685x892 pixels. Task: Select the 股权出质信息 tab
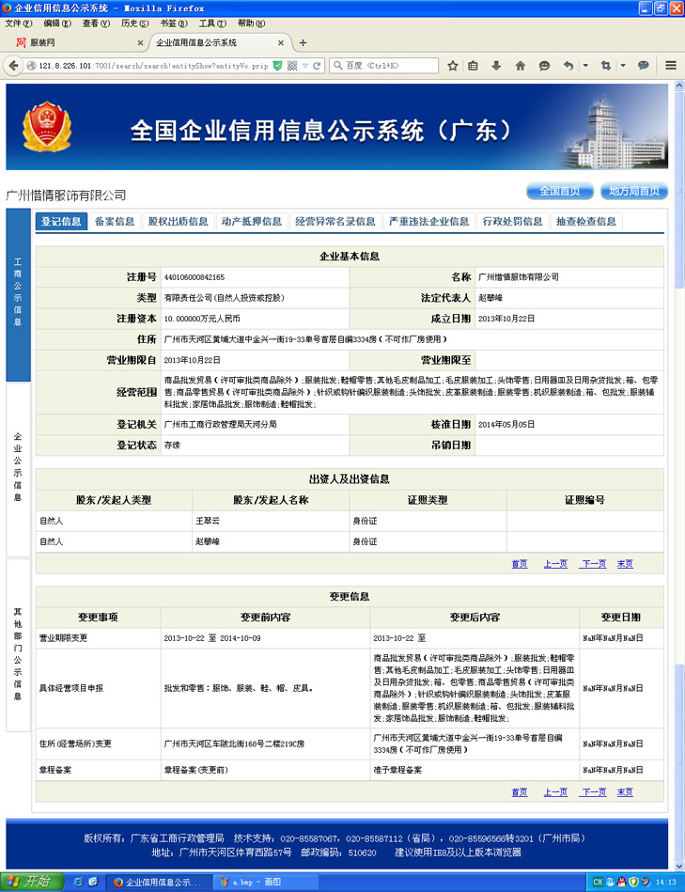point(178,221)
